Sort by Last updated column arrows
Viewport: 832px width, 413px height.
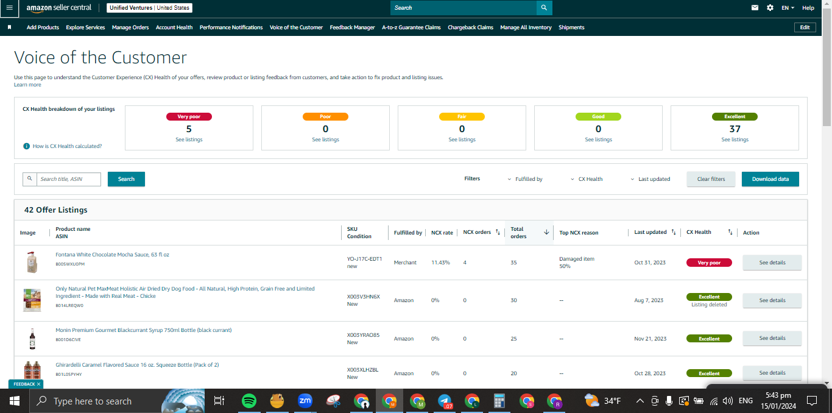(x=674, y=232)
